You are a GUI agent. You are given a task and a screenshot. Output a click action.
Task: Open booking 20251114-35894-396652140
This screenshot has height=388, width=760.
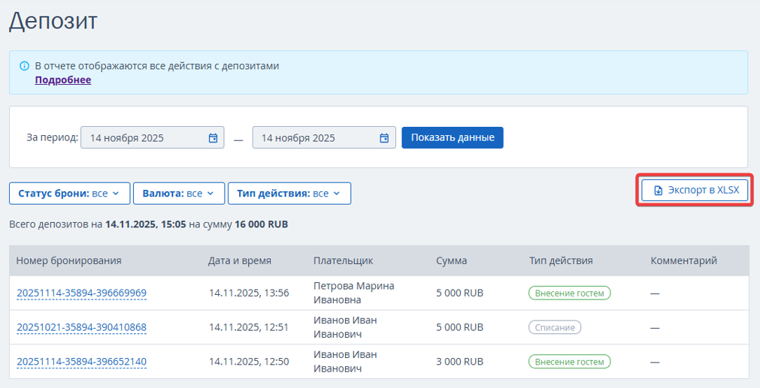tap(81, 362)
